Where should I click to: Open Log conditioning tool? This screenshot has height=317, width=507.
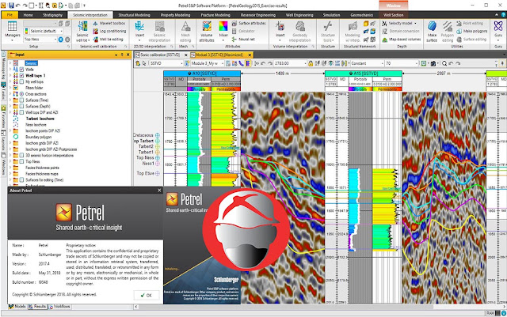(109, 32)
